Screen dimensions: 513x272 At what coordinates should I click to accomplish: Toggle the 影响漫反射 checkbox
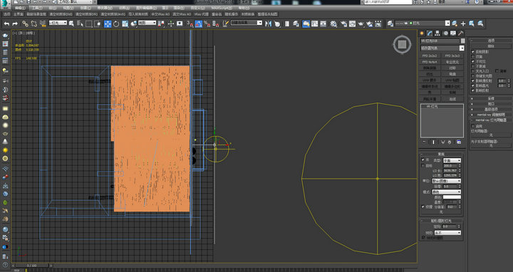coord(473,80)
